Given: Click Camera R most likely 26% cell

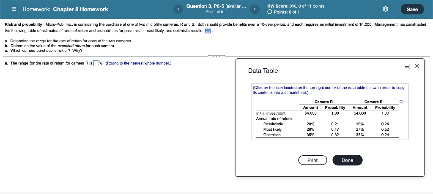Looking at the screenshot, I should 310,129.
